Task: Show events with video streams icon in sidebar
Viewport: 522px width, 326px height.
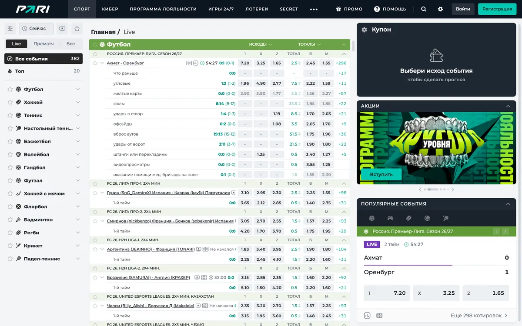Action: 62,29
